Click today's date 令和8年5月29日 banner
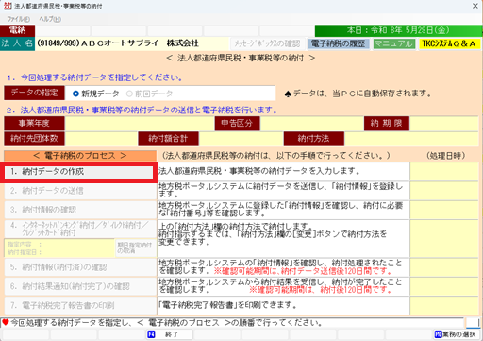The image size is (483, 341). tap(398, 30)
